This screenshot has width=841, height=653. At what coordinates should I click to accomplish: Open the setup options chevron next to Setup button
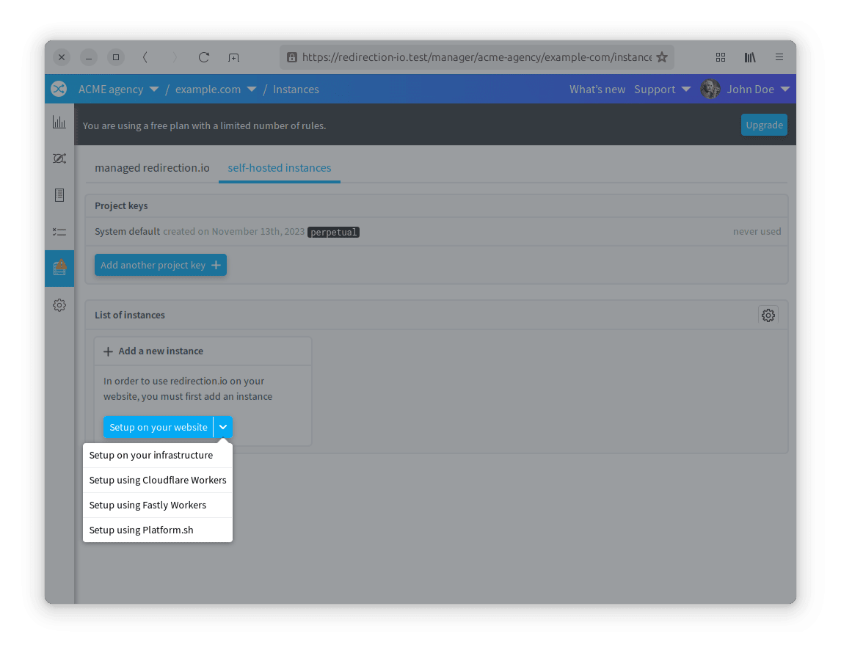click(222, 426)
